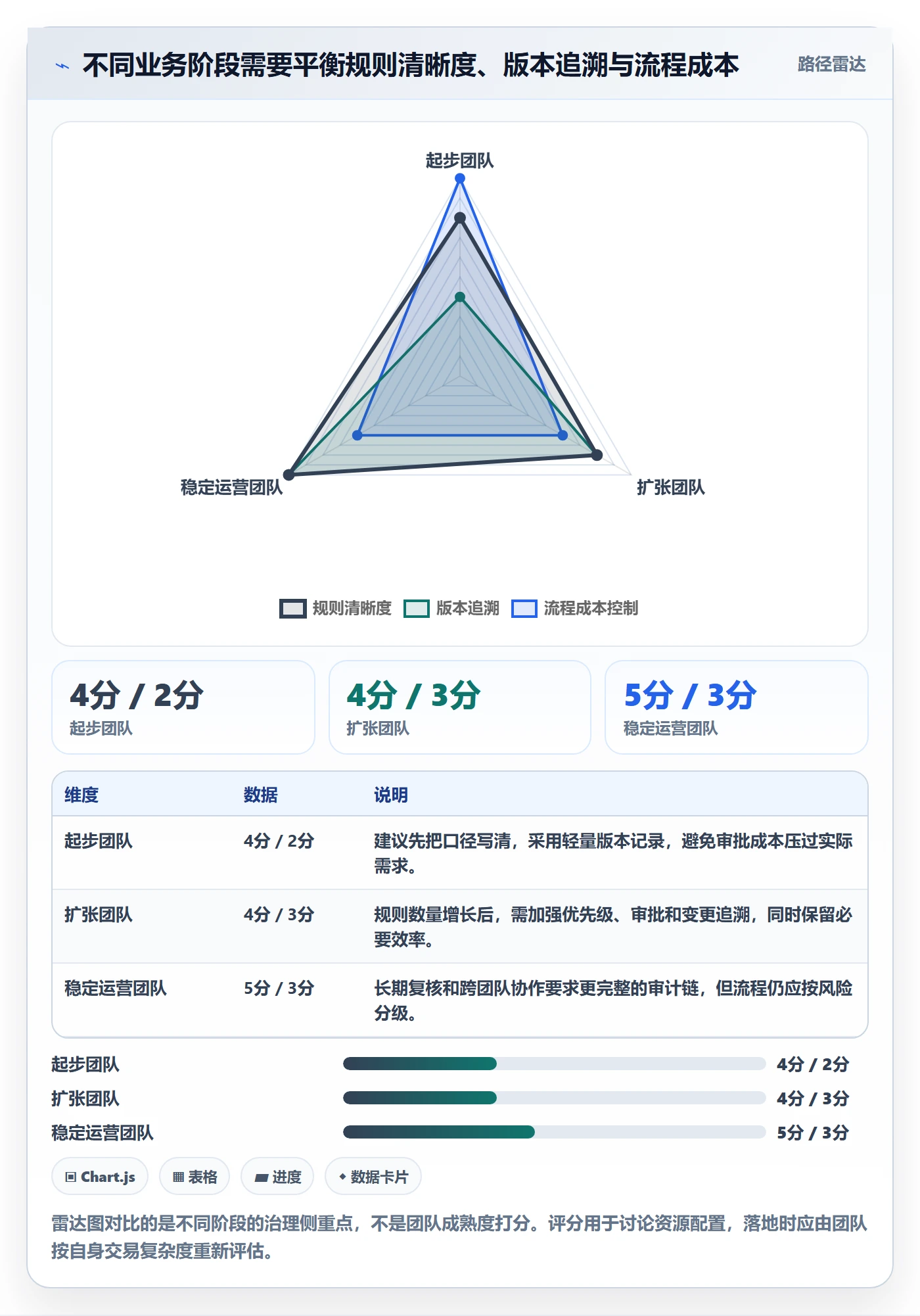The image size is (920, 1316).
Task: Click the description starting 规则数量增长后
Action: pos(613,927)
